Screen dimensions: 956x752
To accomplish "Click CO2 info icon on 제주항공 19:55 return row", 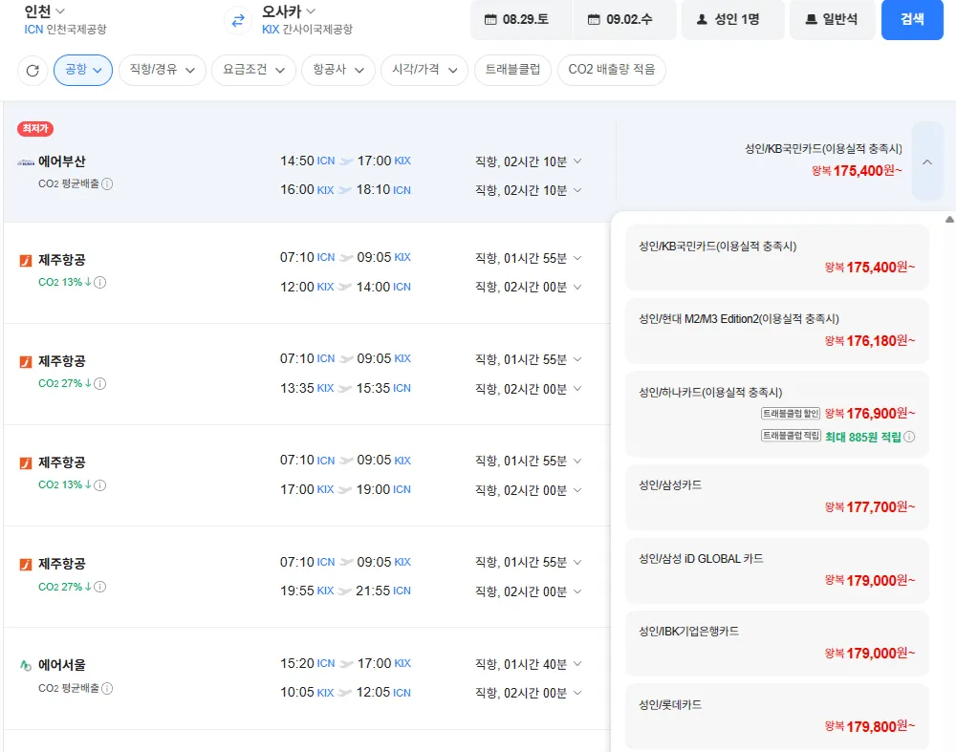I will click(x=100, y=587).
